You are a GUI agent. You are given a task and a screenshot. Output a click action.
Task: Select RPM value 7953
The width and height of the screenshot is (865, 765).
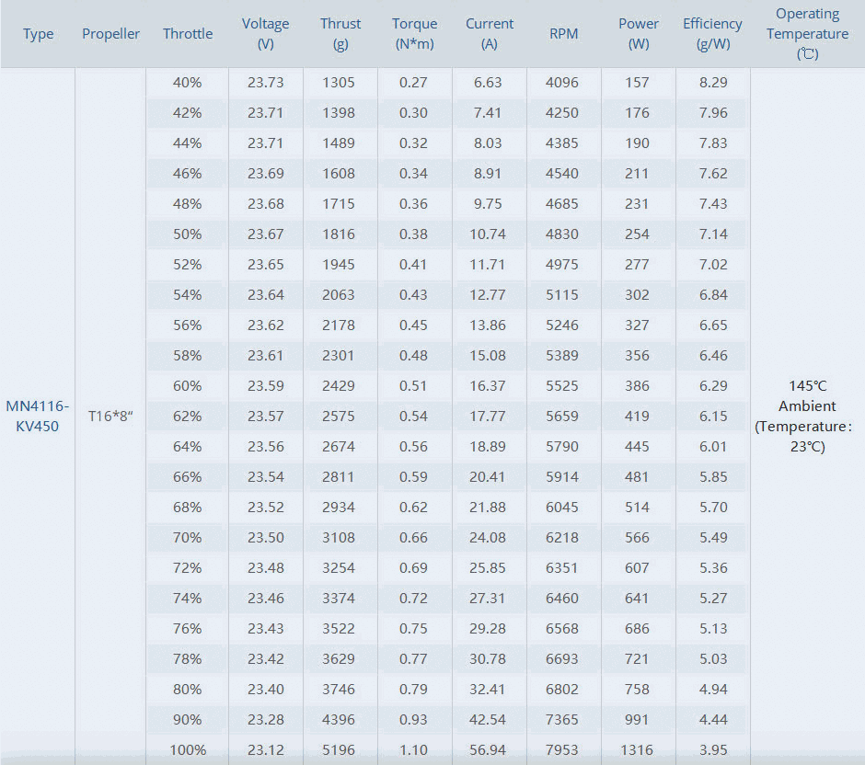pyautogui.click(x=561, y=749)
